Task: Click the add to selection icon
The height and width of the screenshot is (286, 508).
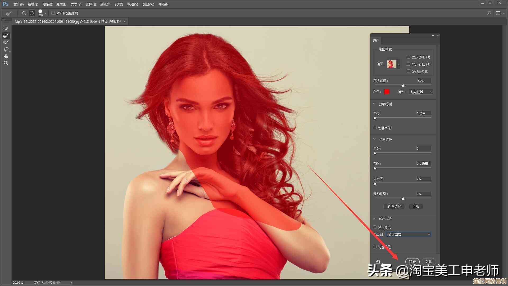Action: (24, 13)
